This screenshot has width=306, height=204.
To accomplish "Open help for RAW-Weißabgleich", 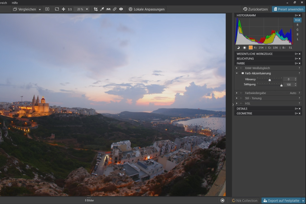I will click(299, 68).
